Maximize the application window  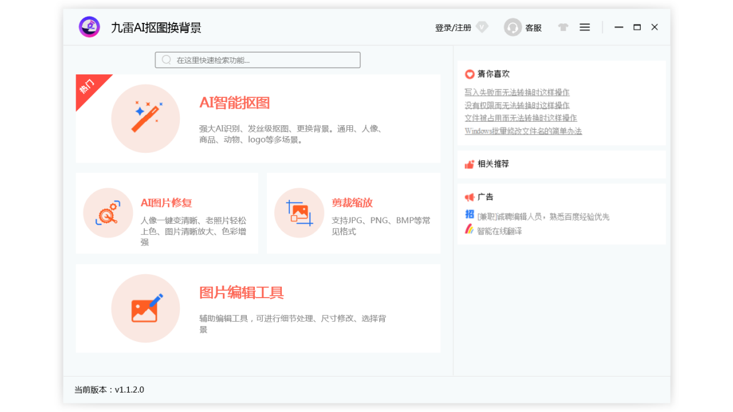tap(637, 27)
